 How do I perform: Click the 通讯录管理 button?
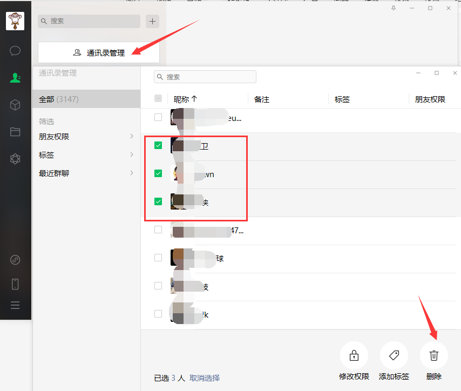point(99,52)
